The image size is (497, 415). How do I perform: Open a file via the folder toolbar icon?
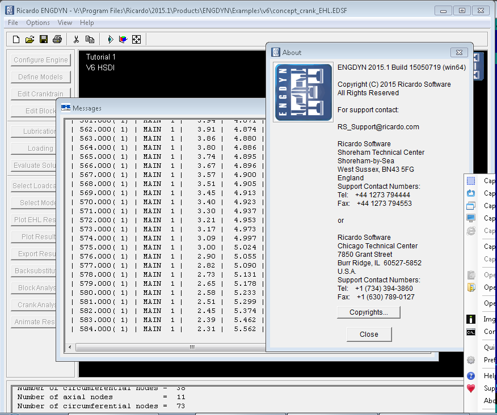point(30,39)
